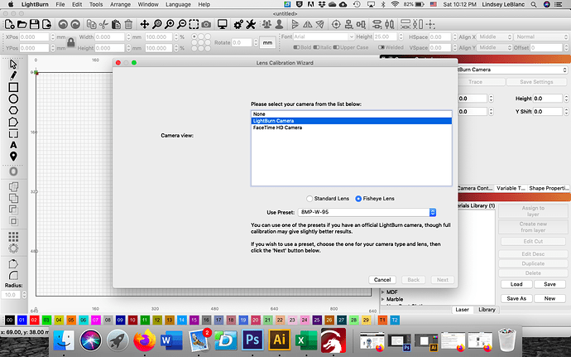
Task: Open the Align Y Middle dropdown
Action: (x=493, y=47)
